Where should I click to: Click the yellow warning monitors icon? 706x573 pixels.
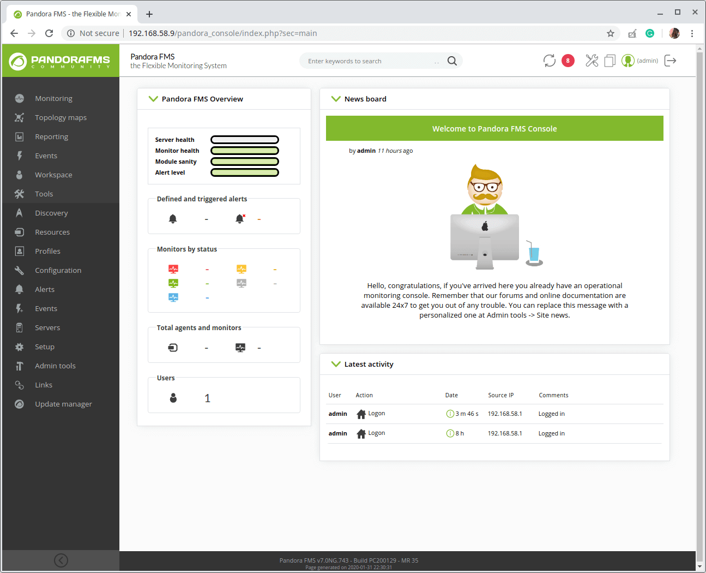[242, 269]
